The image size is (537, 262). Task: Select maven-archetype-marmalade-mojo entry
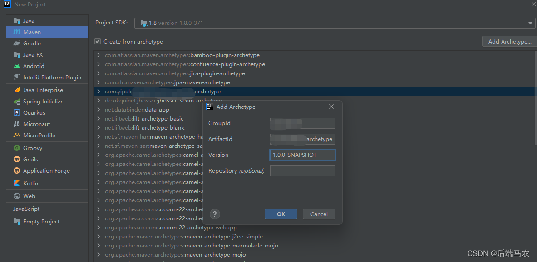[192, 246]
